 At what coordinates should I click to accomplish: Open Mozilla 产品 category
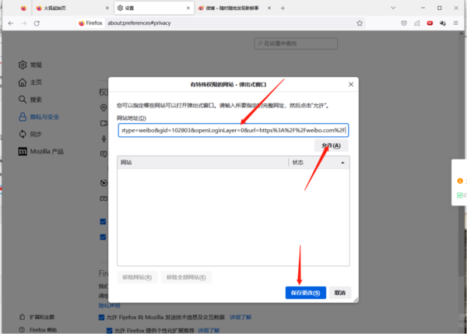[x=40, y=151]
